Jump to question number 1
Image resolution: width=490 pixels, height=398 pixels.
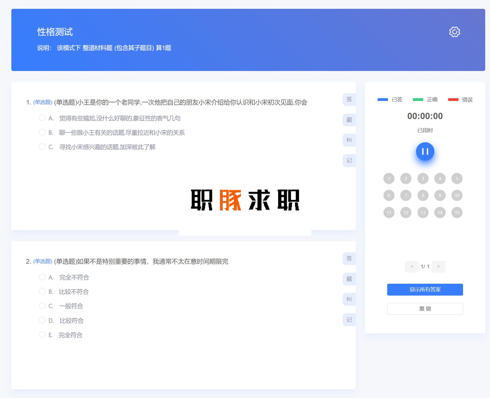[389, 178]
